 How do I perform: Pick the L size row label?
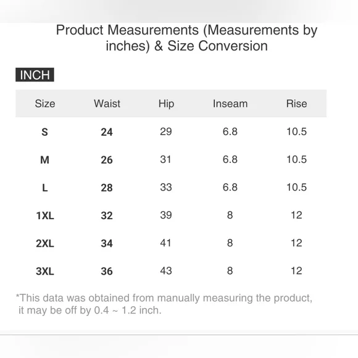point(45,188)
